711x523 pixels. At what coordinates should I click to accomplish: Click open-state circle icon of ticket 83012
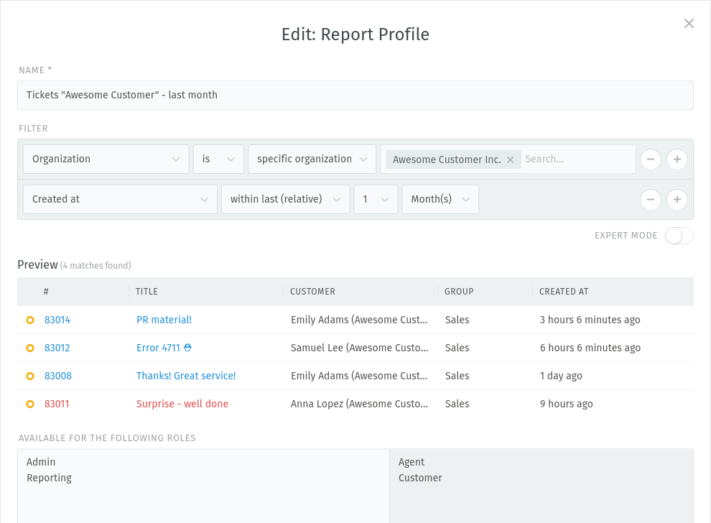coord(30,348)
